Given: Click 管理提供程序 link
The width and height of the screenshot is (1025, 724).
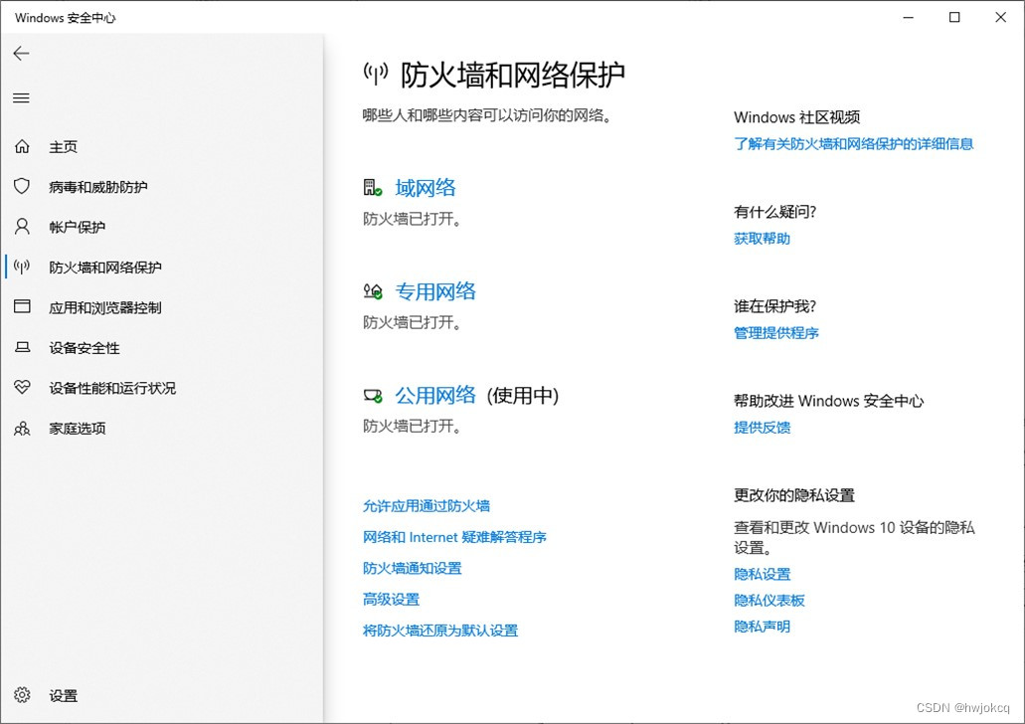Looking at the screenshot, I should pos(775,333).
